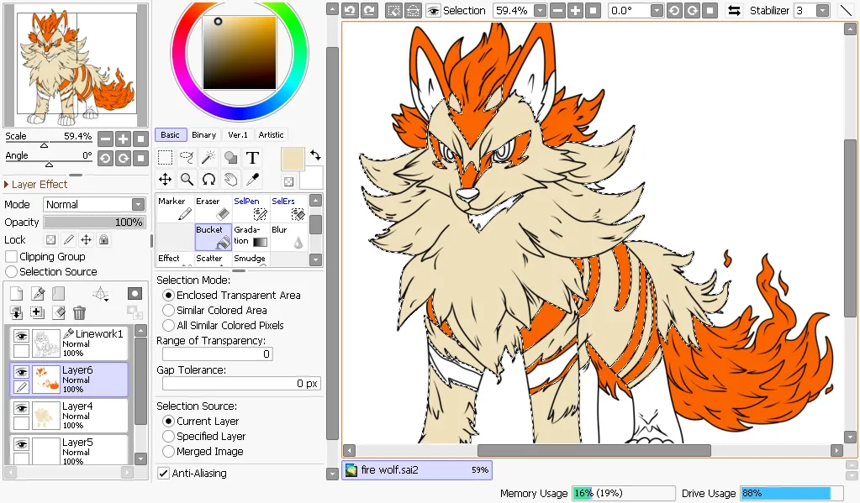Select the Shape tool icon

pos(230,158)
